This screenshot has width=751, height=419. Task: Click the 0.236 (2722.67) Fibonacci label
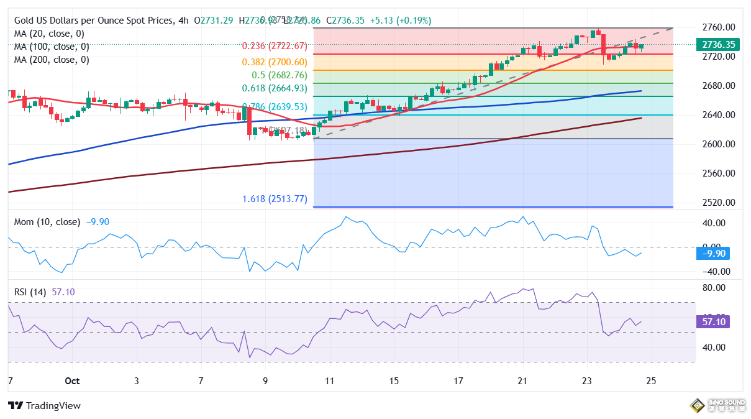click(x=273, y=46)
